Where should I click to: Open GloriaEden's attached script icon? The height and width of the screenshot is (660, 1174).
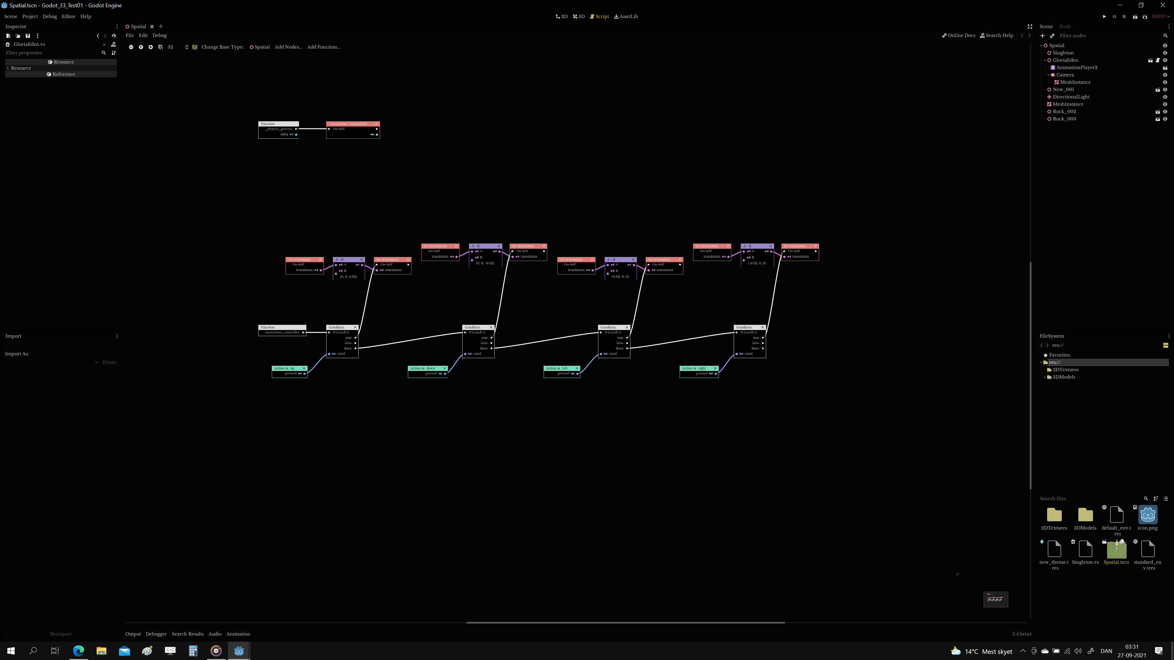1157,61
